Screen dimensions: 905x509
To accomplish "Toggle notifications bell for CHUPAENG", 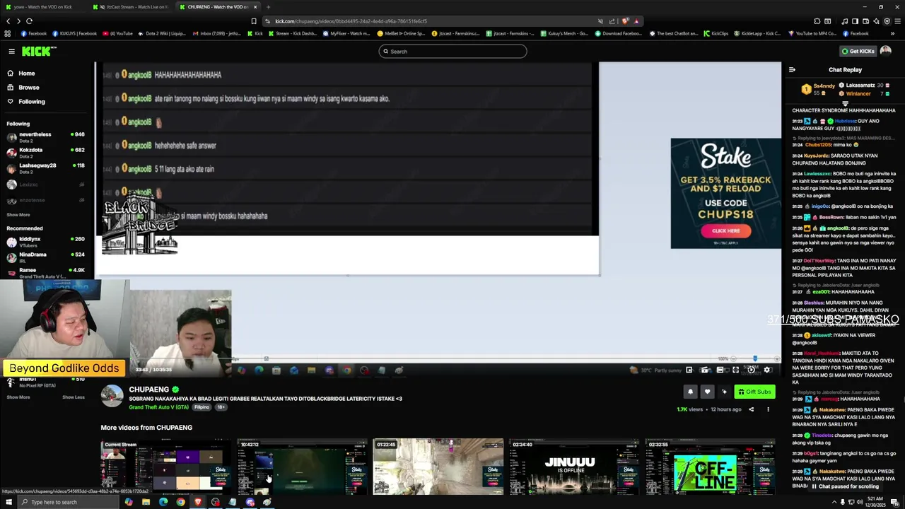I will (690, 392).
